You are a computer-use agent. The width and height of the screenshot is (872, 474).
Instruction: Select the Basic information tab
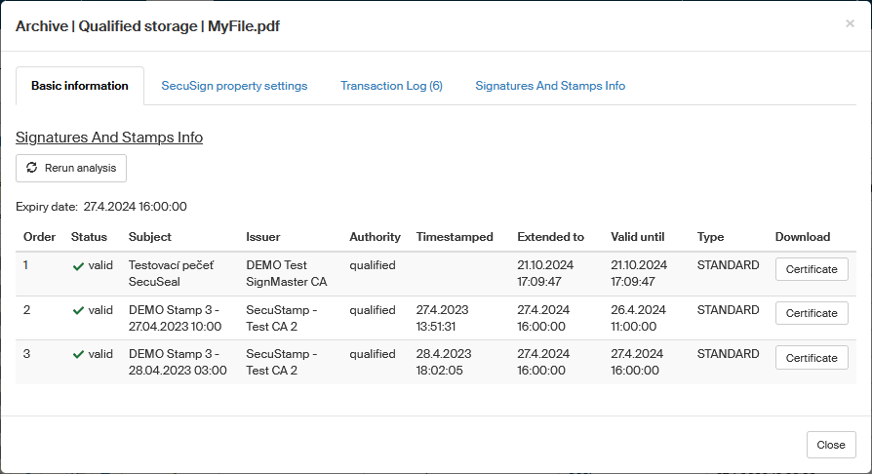[x=80, y=86]
